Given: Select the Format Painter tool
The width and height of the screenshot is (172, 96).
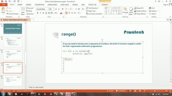Looking at the screenshot, I should pos(12,14).
